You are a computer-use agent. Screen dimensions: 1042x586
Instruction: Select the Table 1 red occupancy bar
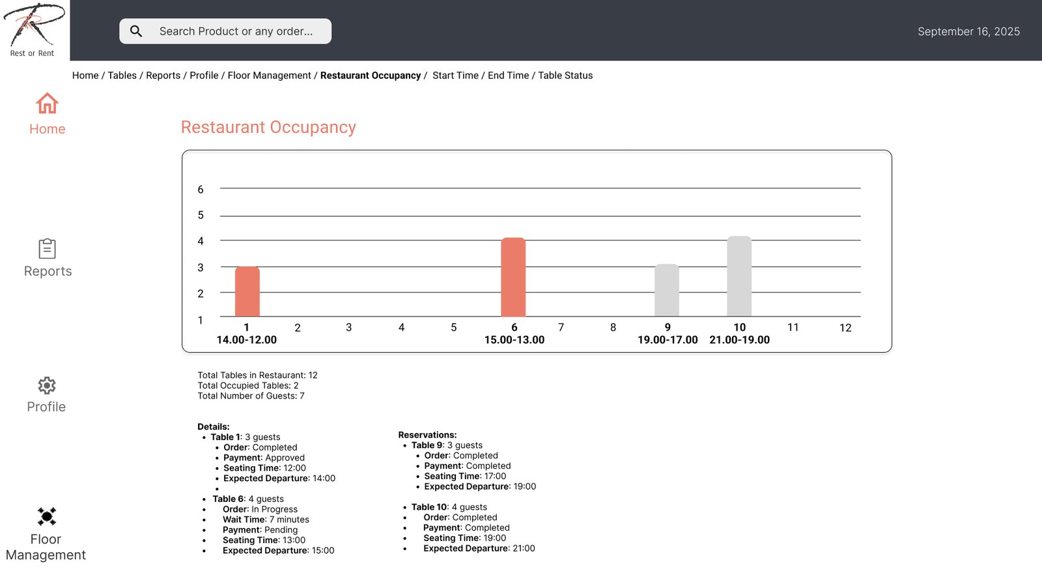(247, 292)
